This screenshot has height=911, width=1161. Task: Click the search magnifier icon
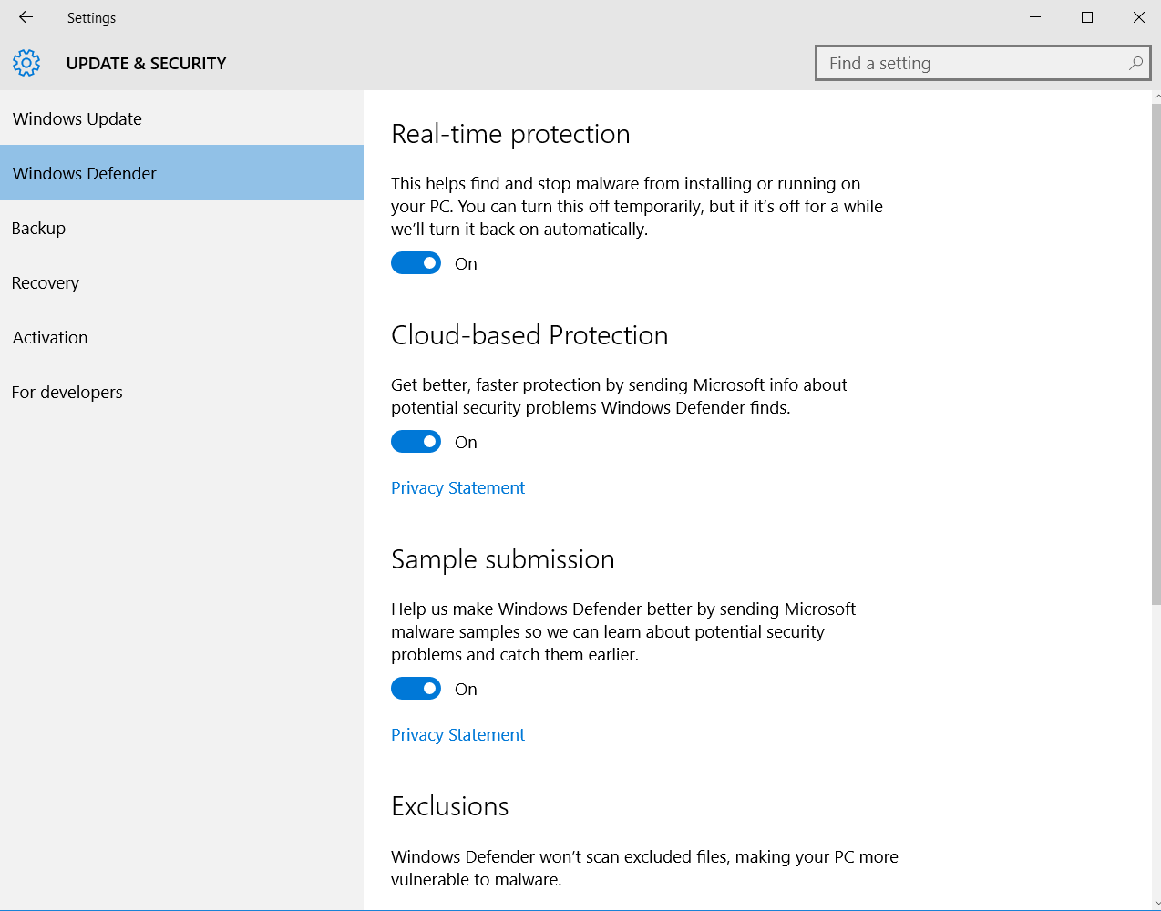click(x=1135, y=63)
